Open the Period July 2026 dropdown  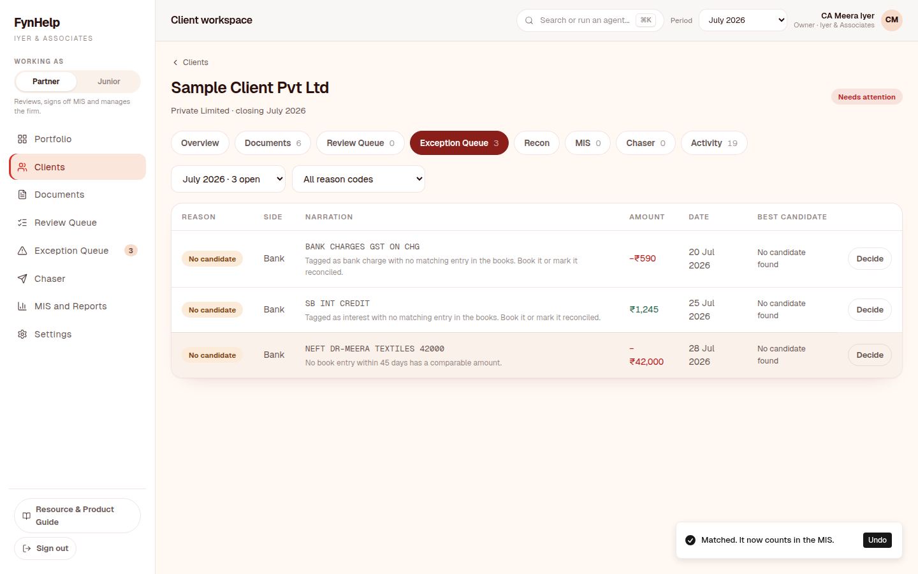pos(743,20)
